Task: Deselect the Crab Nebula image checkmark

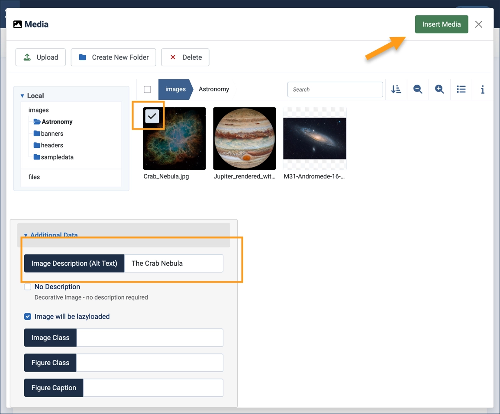Action: click(x=152, y=116)
